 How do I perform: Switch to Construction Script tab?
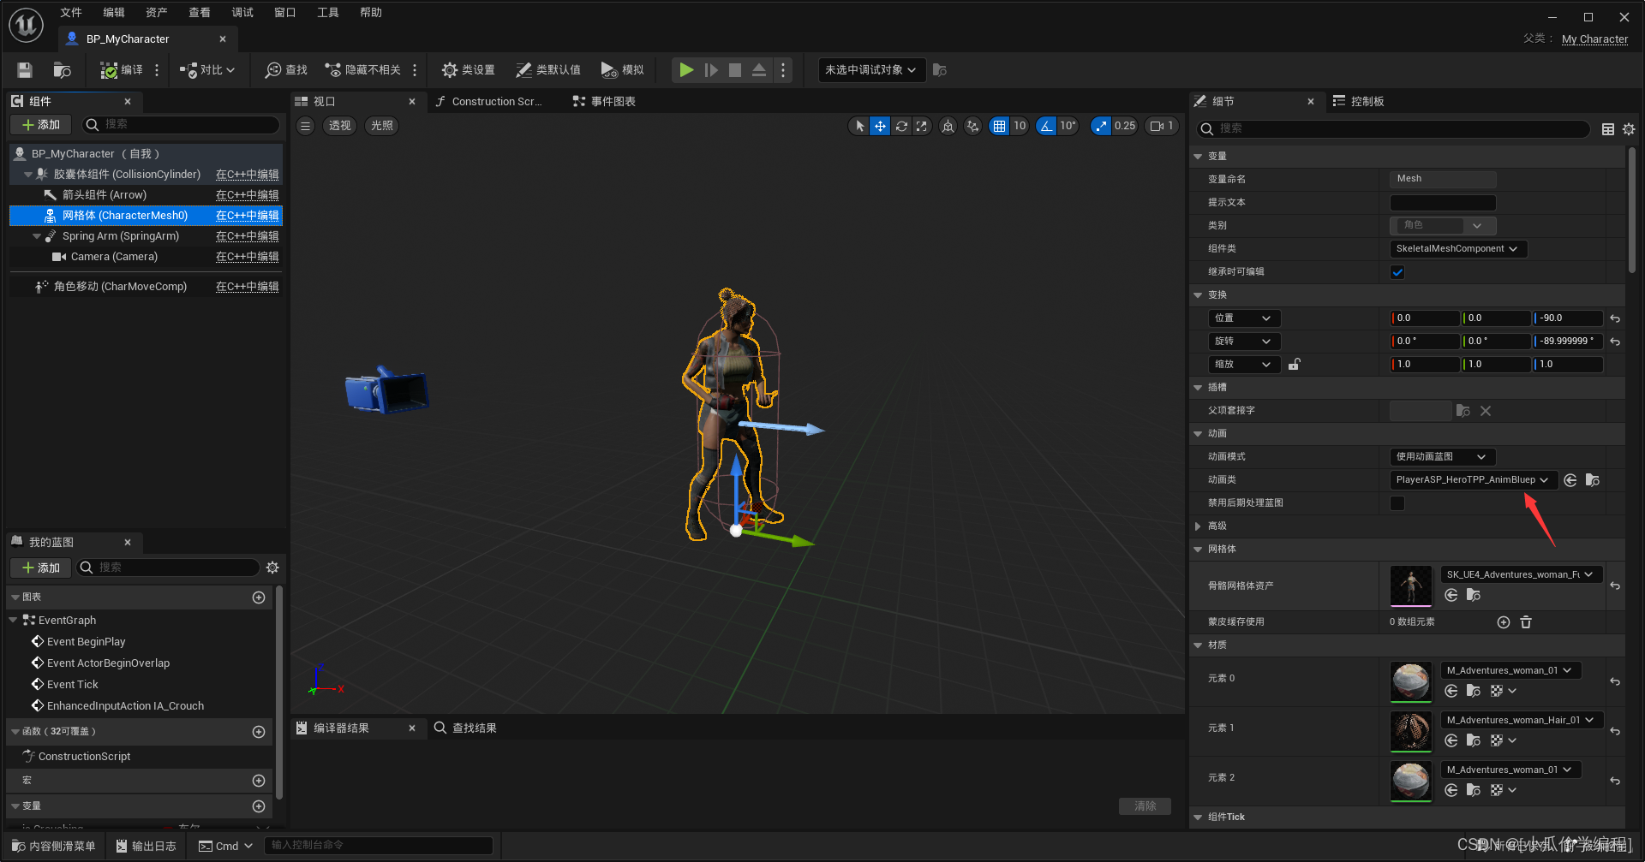click(x=489, y=101)
